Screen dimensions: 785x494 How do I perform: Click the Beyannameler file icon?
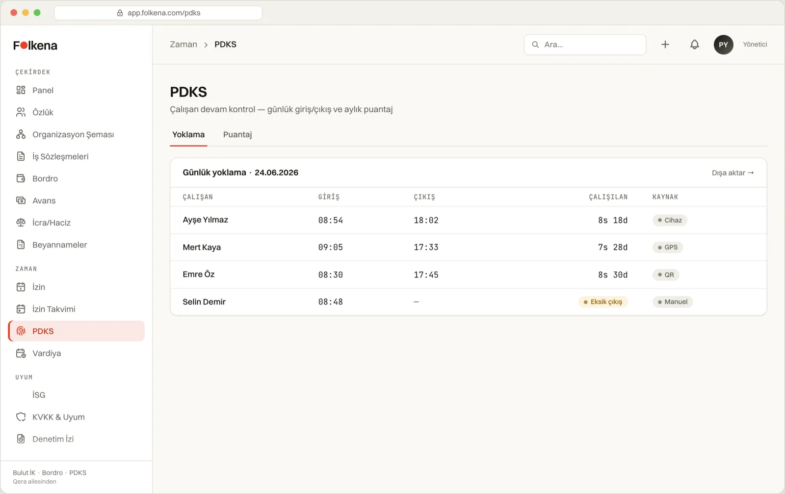pos(21,245)
